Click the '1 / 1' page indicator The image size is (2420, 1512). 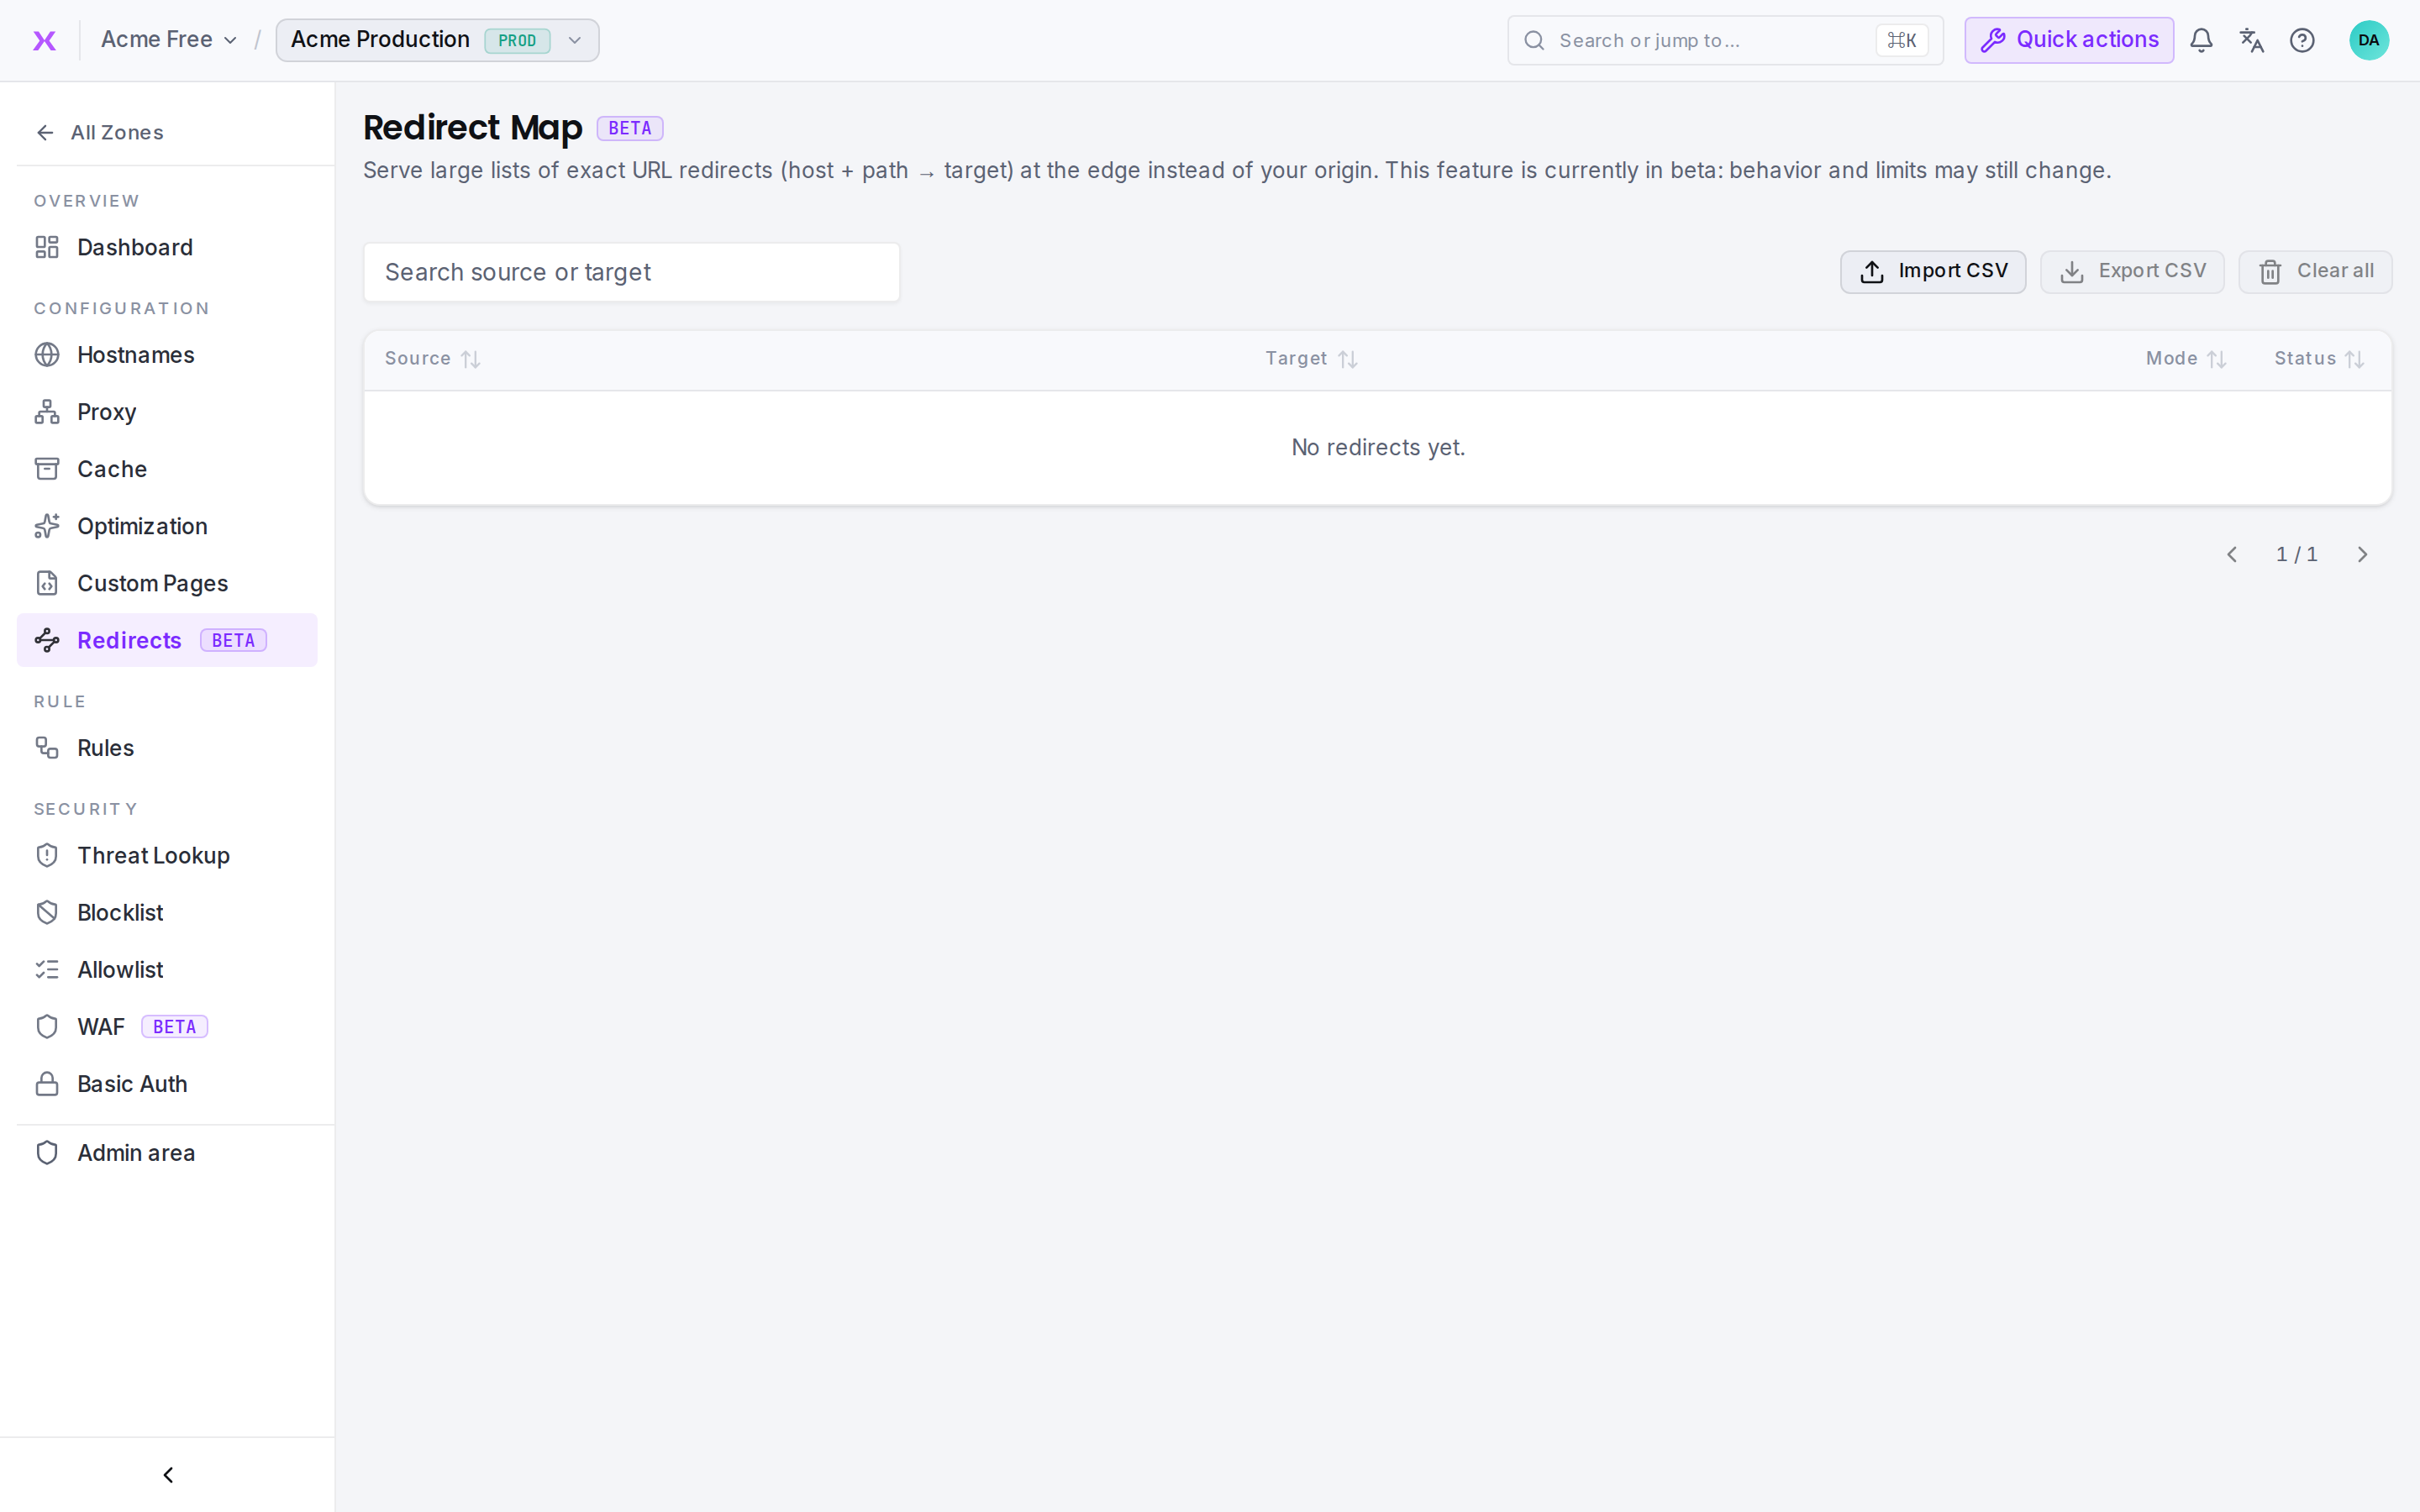pos(2296,554)
